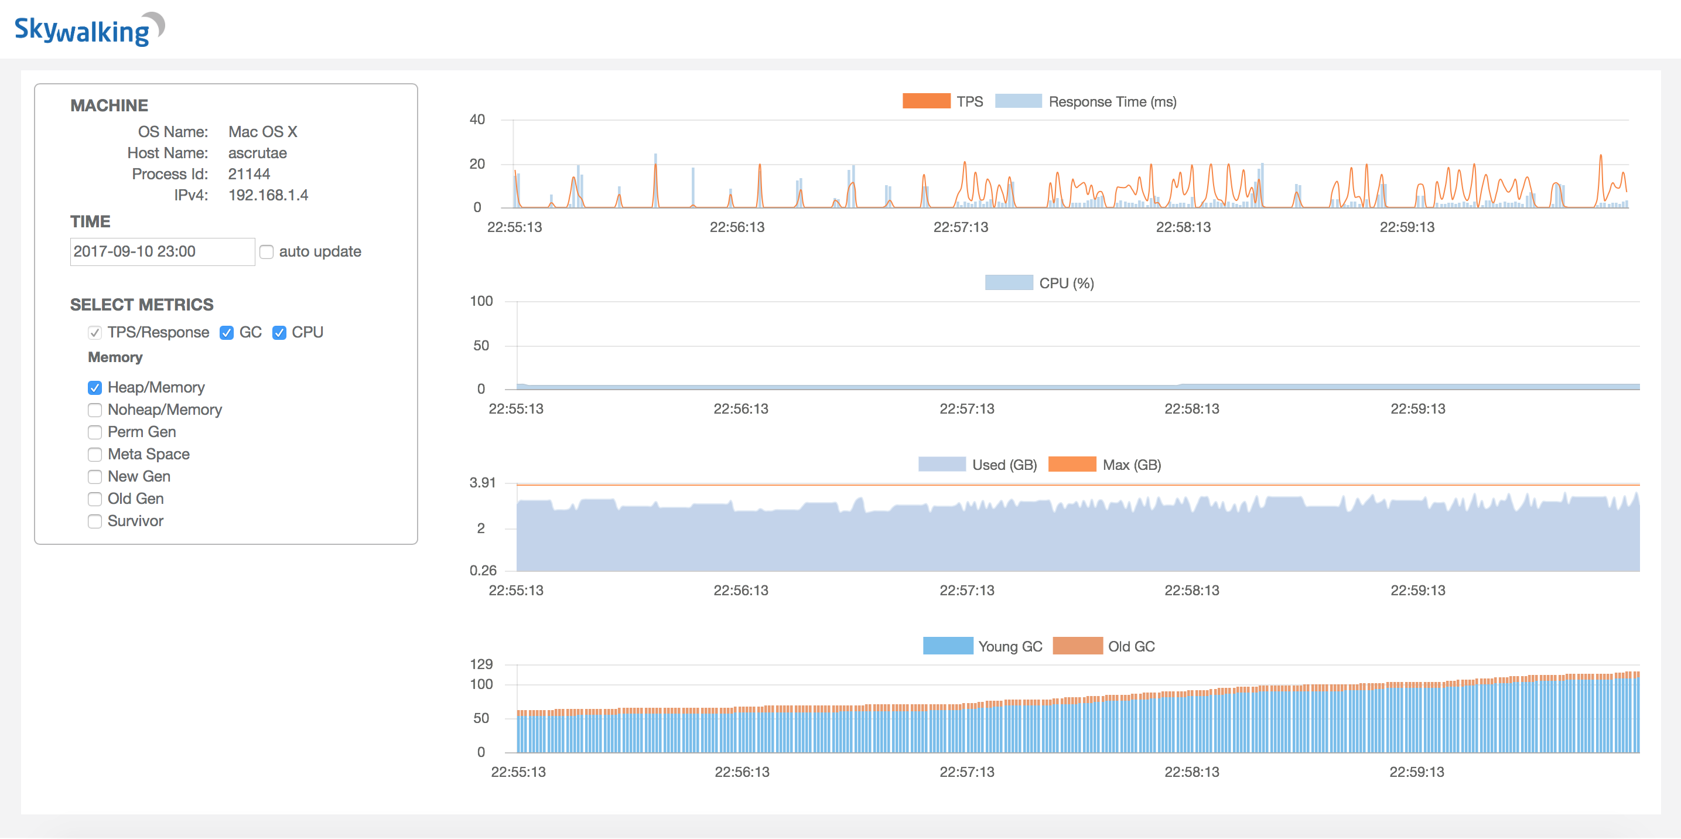Check the Perm Gen option
This screenshot has height=839, width=1681.
click(x=95, y=432)
